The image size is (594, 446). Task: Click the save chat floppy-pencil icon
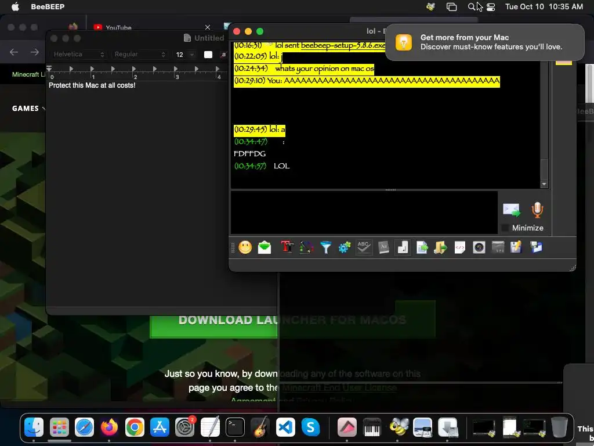click(x=516, y=247)
